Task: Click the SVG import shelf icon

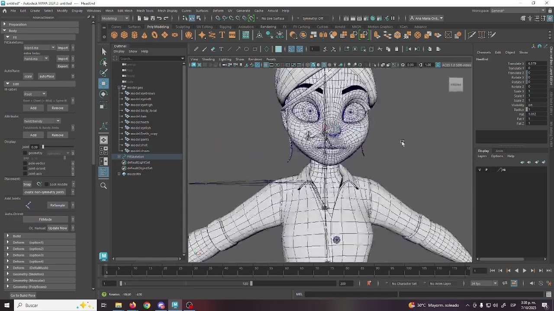Action: tap(232, 35)
